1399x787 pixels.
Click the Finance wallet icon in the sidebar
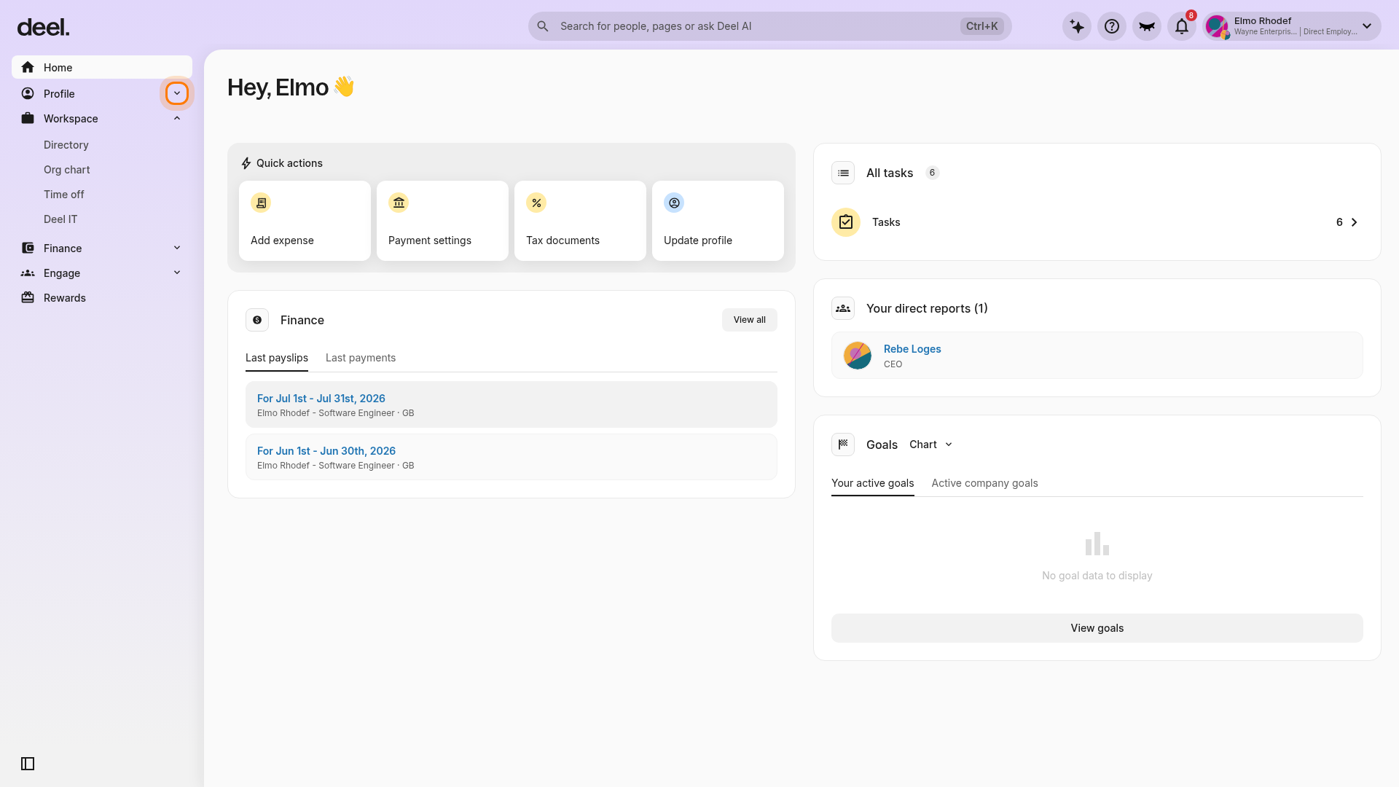tap(28, 248)
